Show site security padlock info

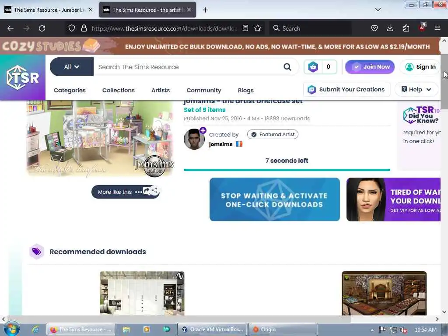click(x=84, y=28)
